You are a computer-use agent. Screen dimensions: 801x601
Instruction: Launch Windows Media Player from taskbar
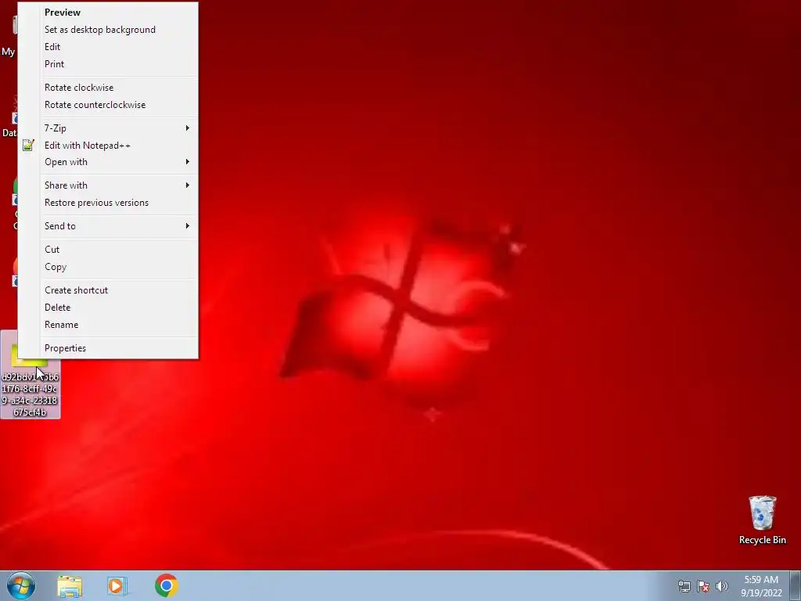coord(117,586)
